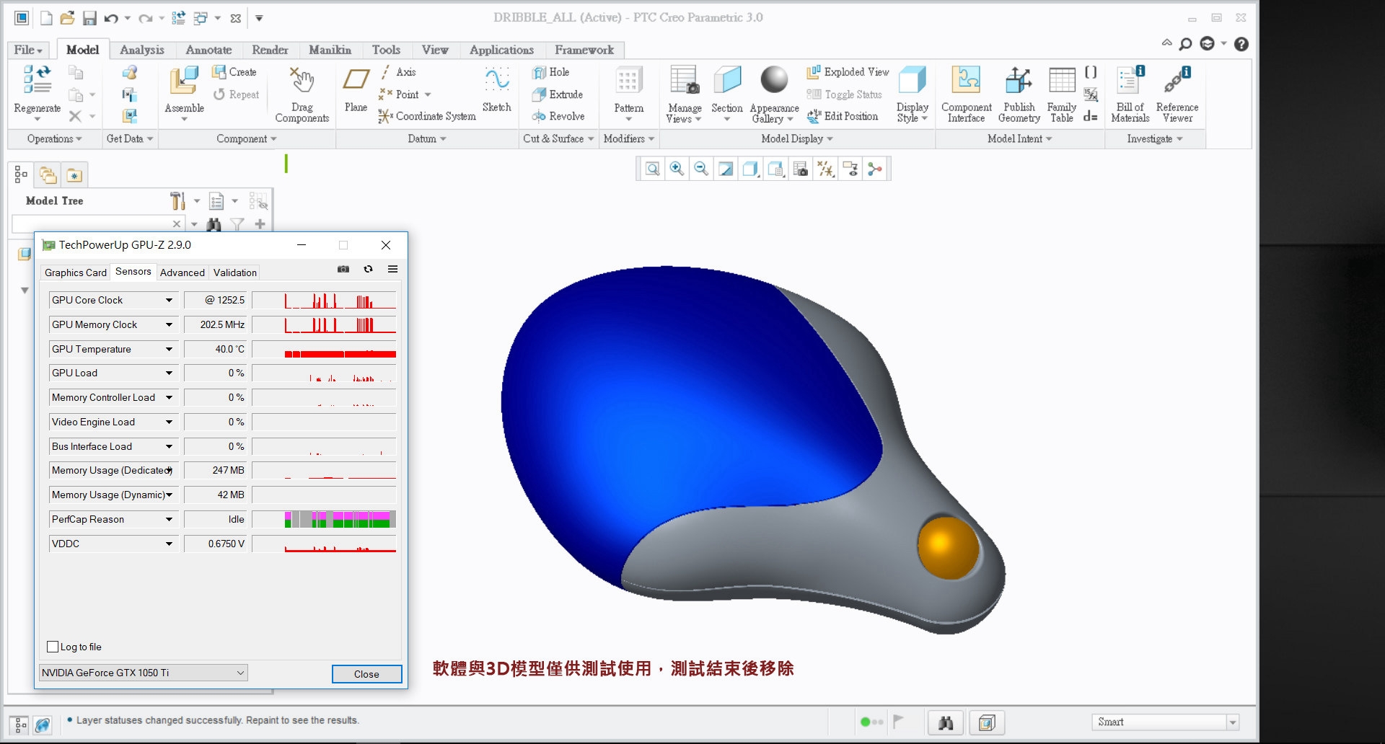The width and height of the screenshot is (1385, 744).
Task: Click the orange sphere on the model
Action: pos(948,547)
